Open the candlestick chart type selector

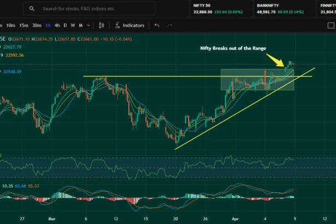102,25
